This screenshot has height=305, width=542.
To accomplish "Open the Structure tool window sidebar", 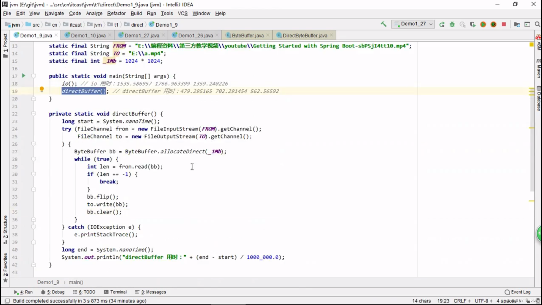I will (5, 230).
